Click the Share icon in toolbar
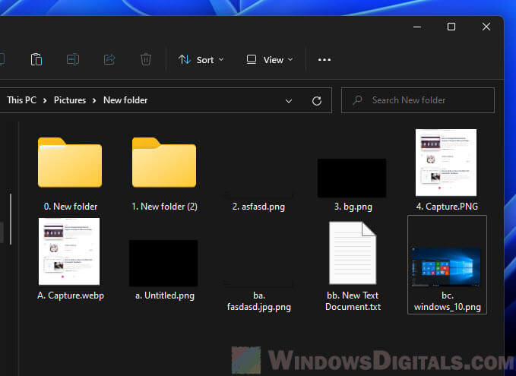The width and height of the screenshot is (516, 376). (109, 59)
